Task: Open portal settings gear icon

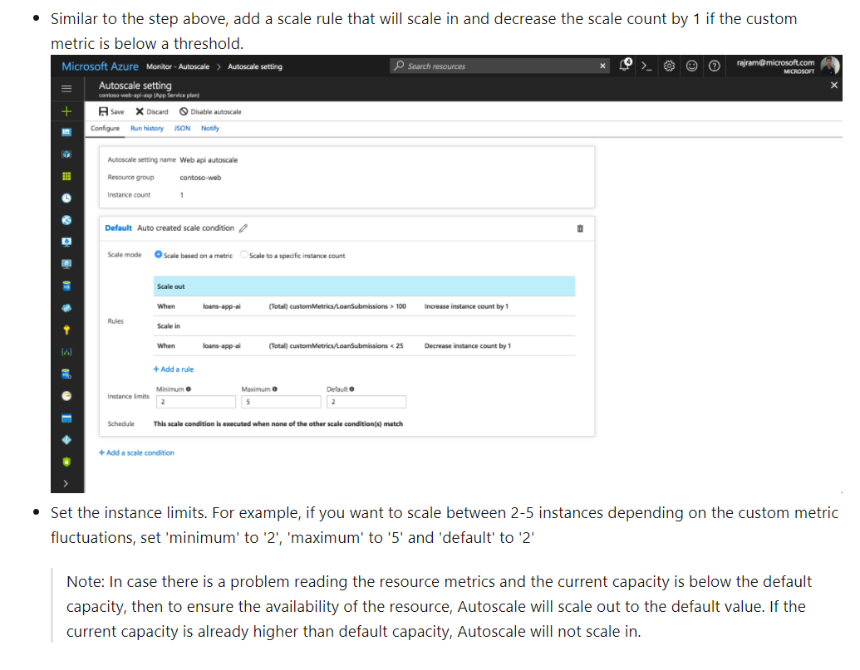Action: (x=669, y=66)
